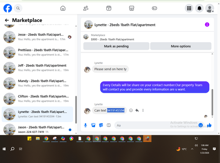Image resolution: width=220 pixels, height=163 pixels.
Task: React to Can text message with emoji icon
Action: [131, 110]
